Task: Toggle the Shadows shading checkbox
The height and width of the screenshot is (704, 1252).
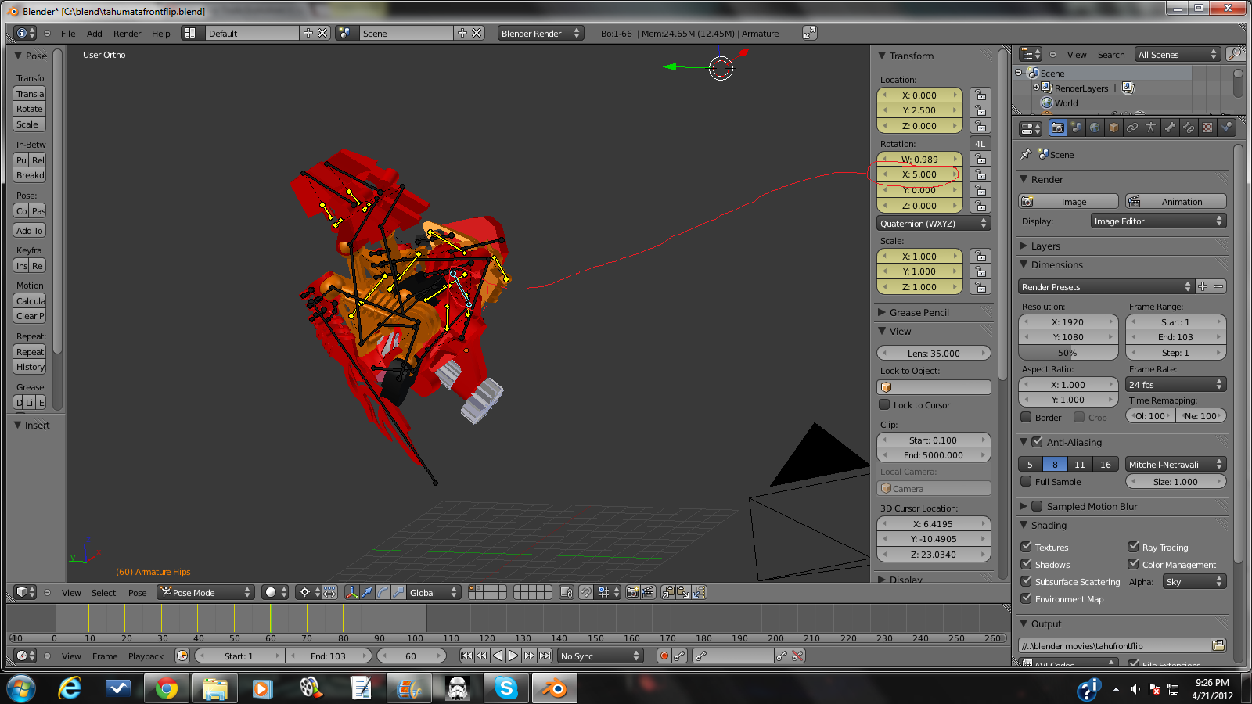Action: [1026, 564]
